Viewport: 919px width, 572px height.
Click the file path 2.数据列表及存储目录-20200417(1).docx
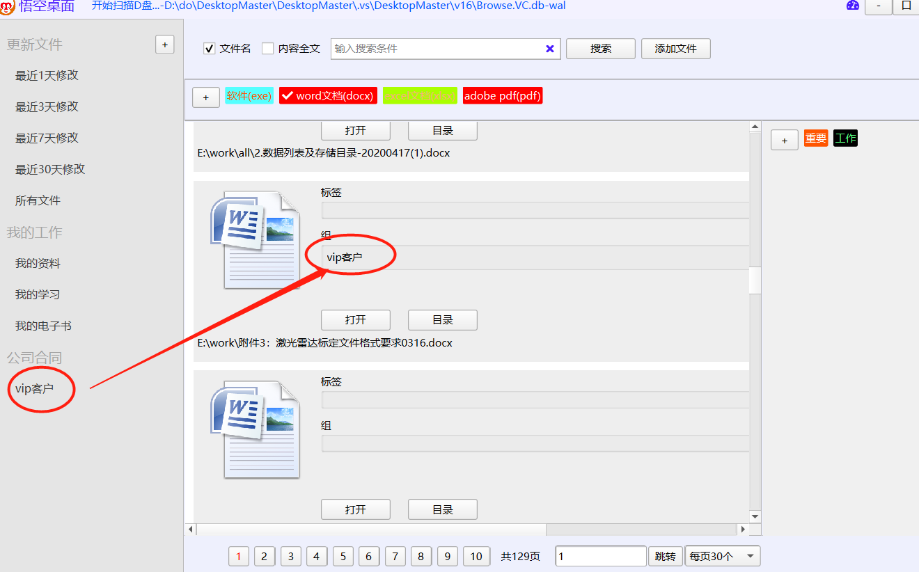pos(324,152)
